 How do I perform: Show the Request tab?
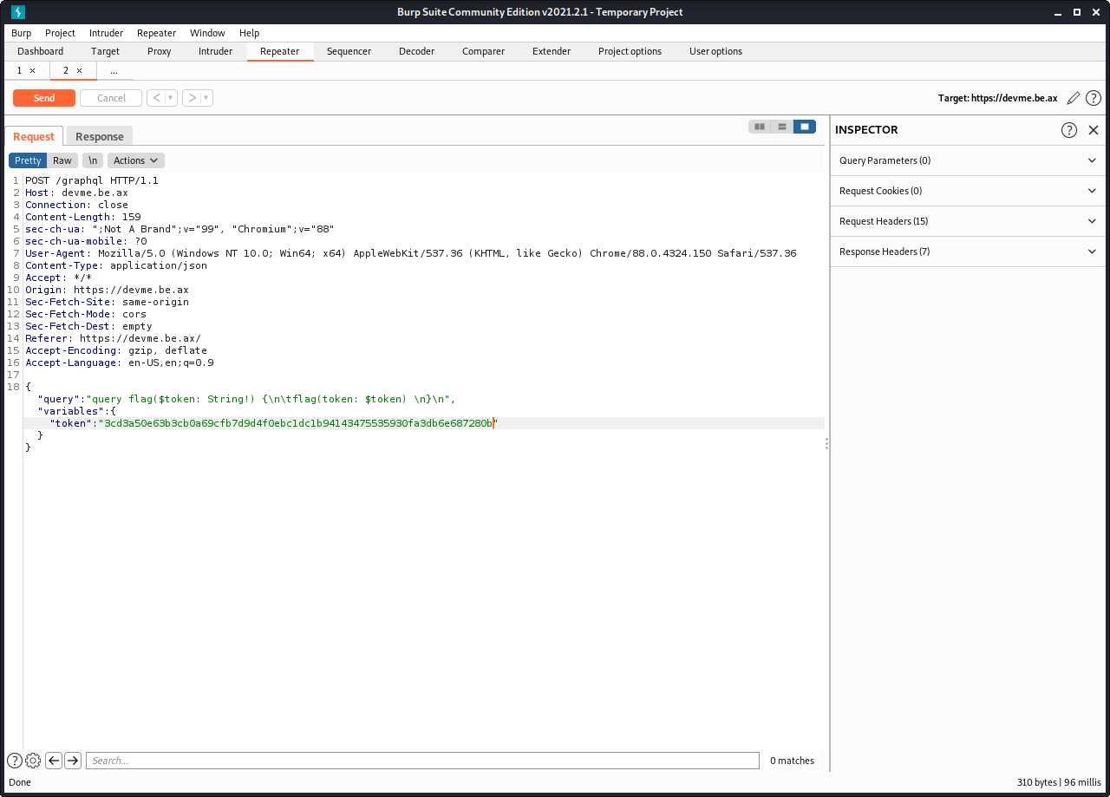tap(34, 136)
